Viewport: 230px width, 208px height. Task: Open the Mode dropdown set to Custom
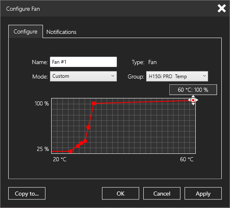click(83, 76)
